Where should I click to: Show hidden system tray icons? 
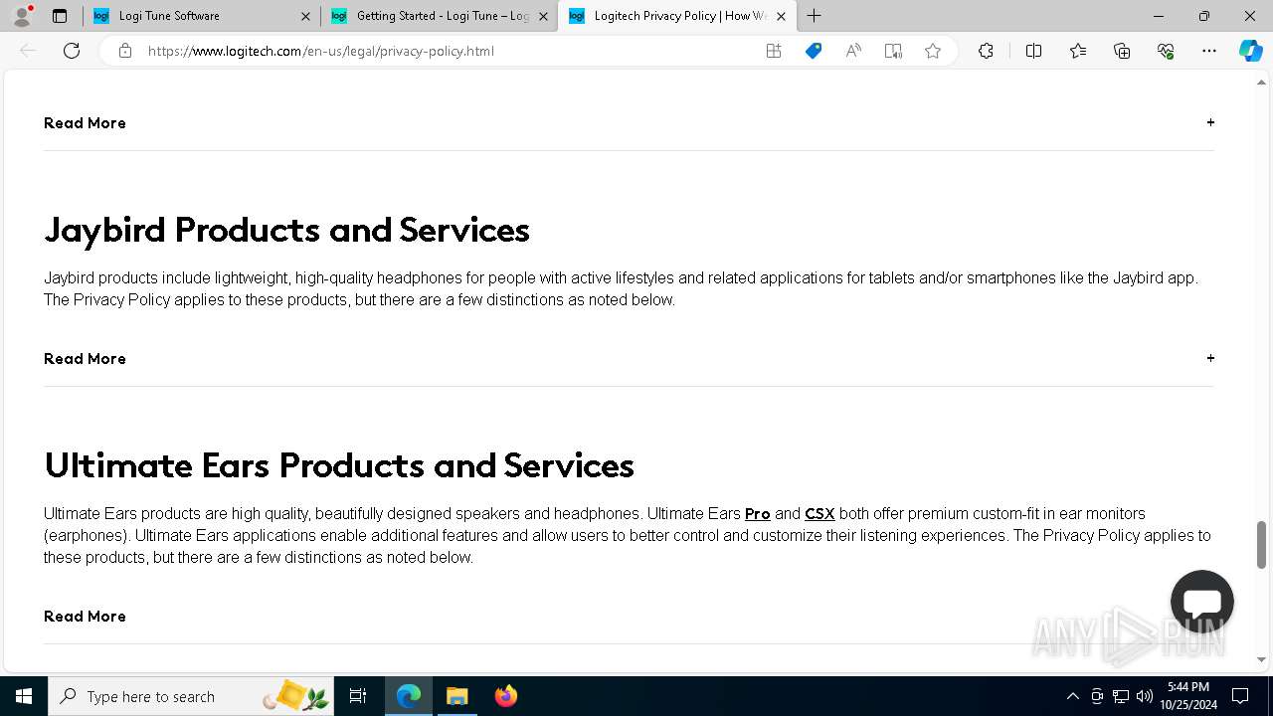[x=1072, y=696]
